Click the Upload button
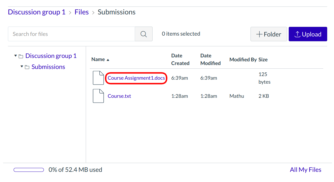The image size is (334, 182). (x=308, y=34)
